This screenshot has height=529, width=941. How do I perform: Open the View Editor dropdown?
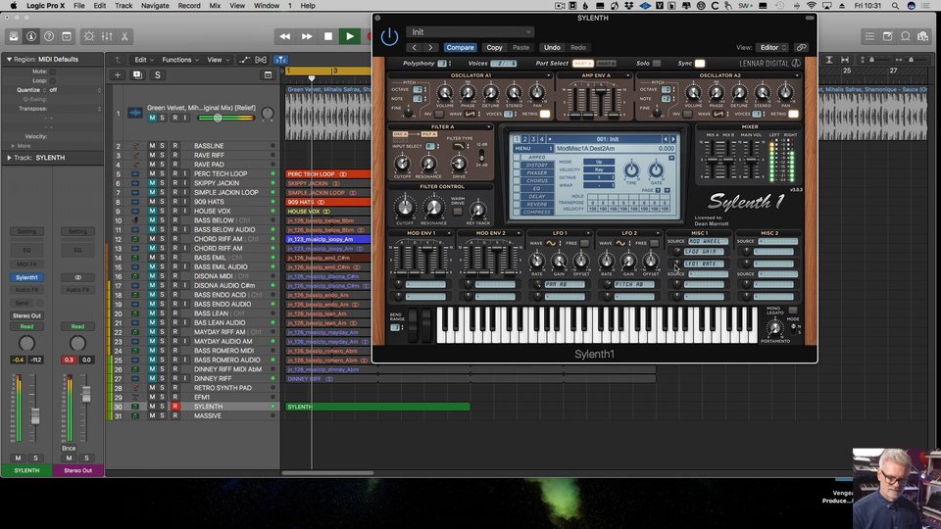[x=772, y=47]
